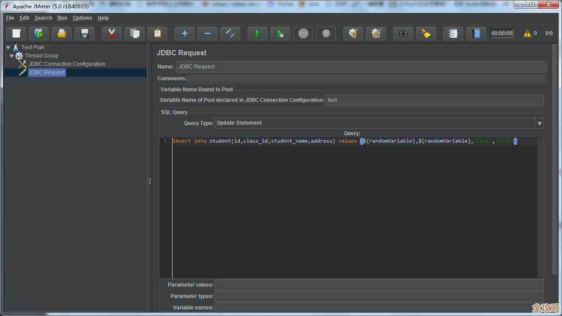Collapse the Thread Group tree node
The width and height of the screenshot is (562, 316).
(x=12, y=56)
